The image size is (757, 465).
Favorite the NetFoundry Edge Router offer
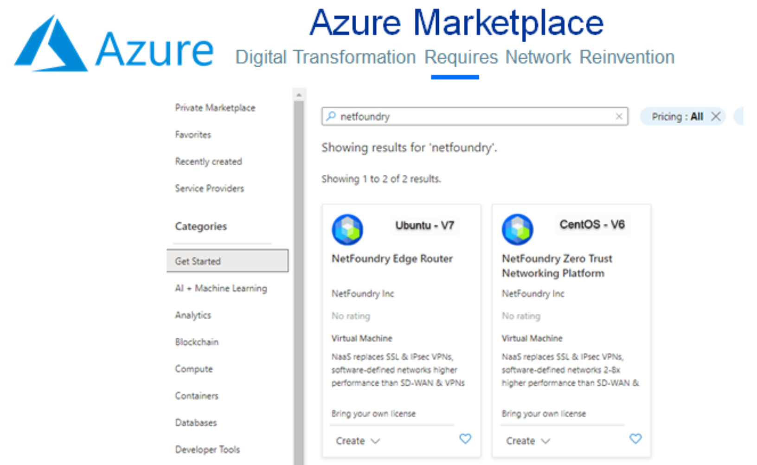[465, 439]
